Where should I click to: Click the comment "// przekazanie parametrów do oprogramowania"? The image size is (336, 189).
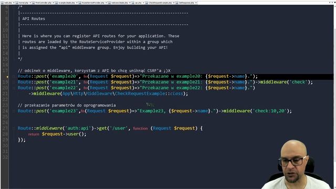67,105
